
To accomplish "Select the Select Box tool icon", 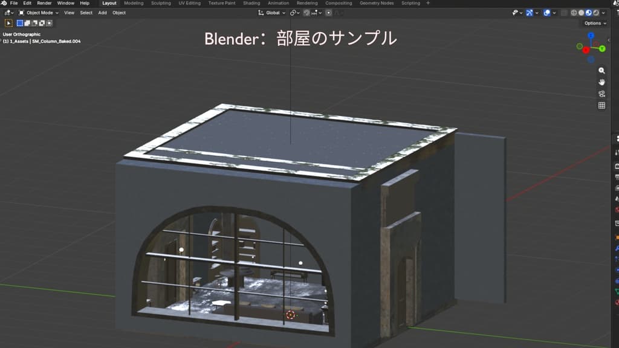I will pos(8,24).
